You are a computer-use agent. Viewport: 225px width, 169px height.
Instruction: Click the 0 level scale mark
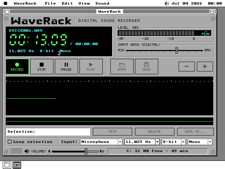[194, 39]
